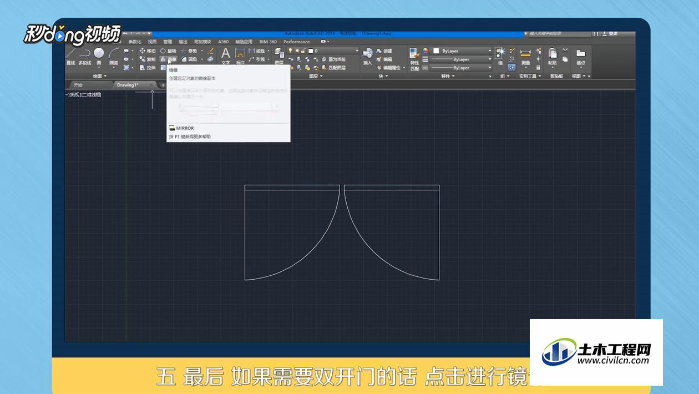Image resolution: width=699 pixels, height=394 pixels.
Task: Select the Arc (圆弧) tool
Action: click(114, 57)
